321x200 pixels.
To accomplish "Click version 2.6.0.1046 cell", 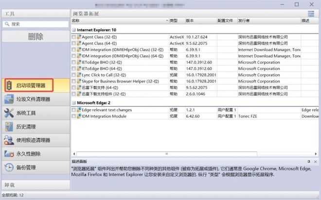I will (196, 94).
